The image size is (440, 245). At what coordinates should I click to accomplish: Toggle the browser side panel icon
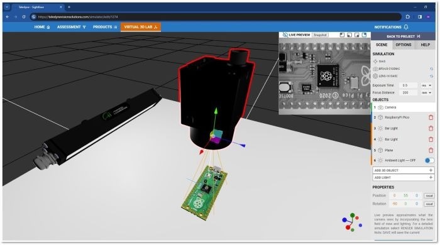[420, 17]
